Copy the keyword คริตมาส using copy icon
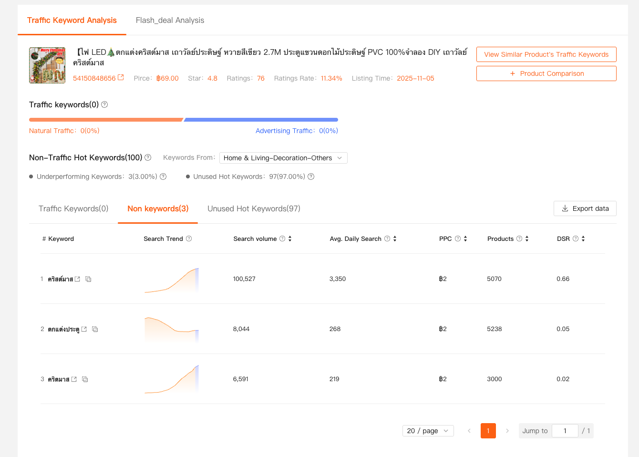639x457 pixels. [85, 379]
